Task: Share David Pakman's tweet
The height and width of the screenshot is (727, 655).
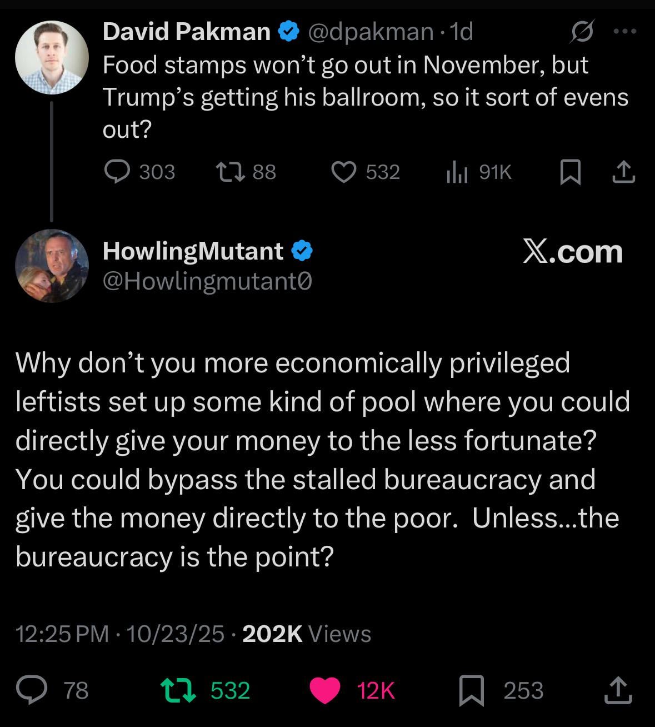Action: tap(623, 172)
